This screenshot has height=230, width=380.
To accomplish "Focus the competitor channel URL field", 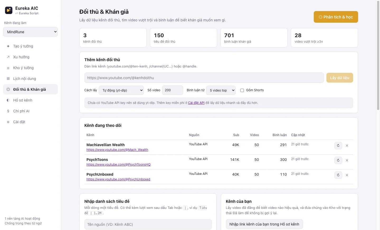I will click(204, 78).
